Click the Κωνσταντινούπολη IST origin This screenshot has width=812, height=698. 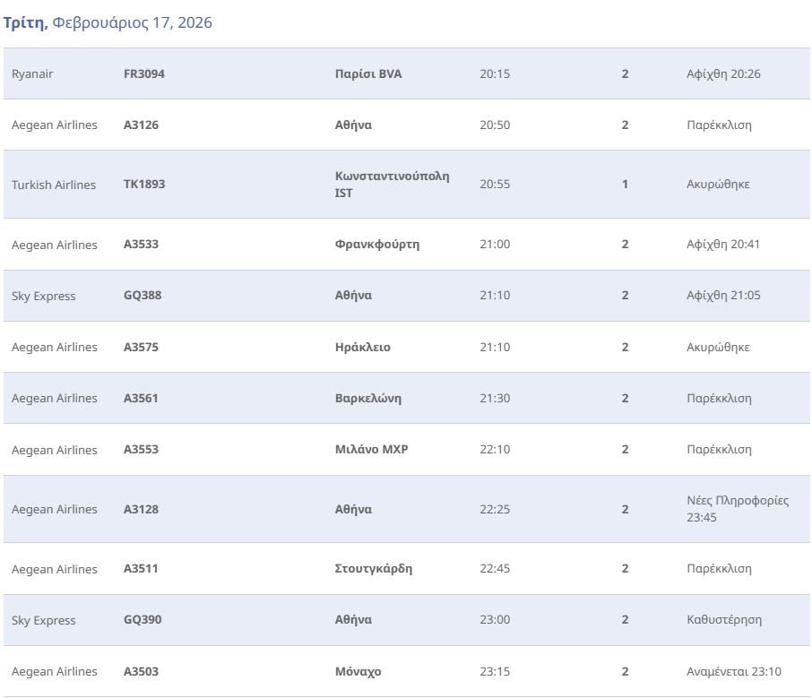392,185
